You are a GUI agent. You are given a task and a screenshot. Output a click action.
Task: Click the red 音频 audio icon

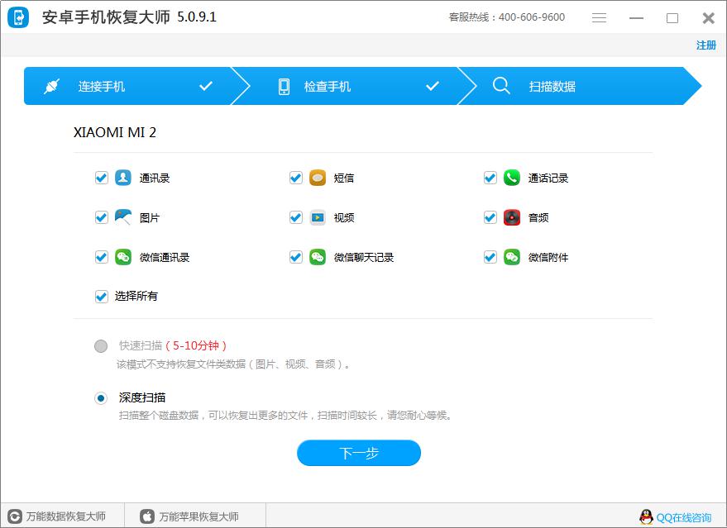pyautogui.click(x=512, y=217)
